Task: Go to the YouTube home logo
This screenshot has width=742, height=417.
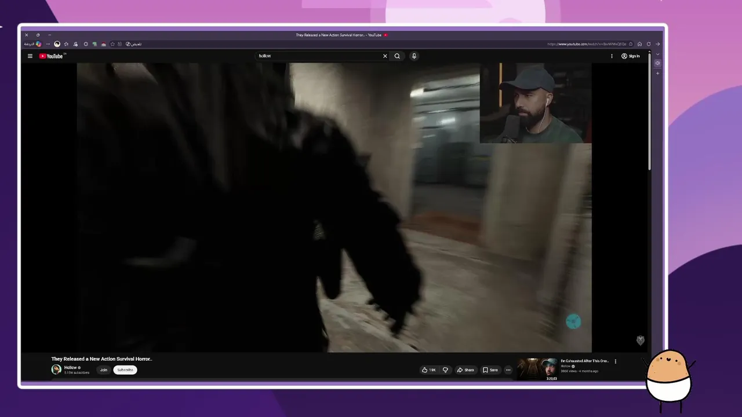Action: tap(51, 56)
